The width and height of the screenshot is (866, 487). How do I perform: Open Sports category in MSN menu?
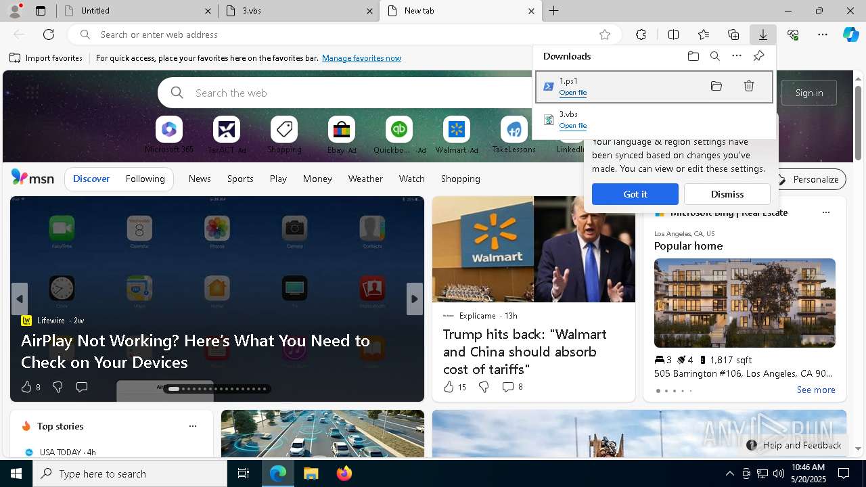pyautogui.click(x=240, y=179)
